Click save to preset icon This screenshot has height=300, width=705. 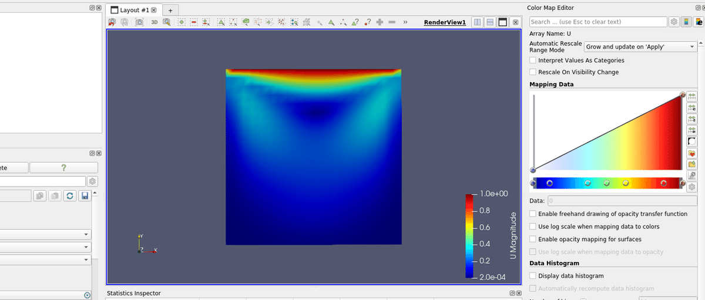(691, 164)
